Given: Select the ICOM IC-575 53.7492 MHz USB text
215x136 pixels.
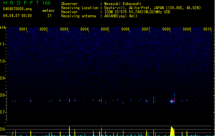Looking at the screenshot, I should click(137, 12).
